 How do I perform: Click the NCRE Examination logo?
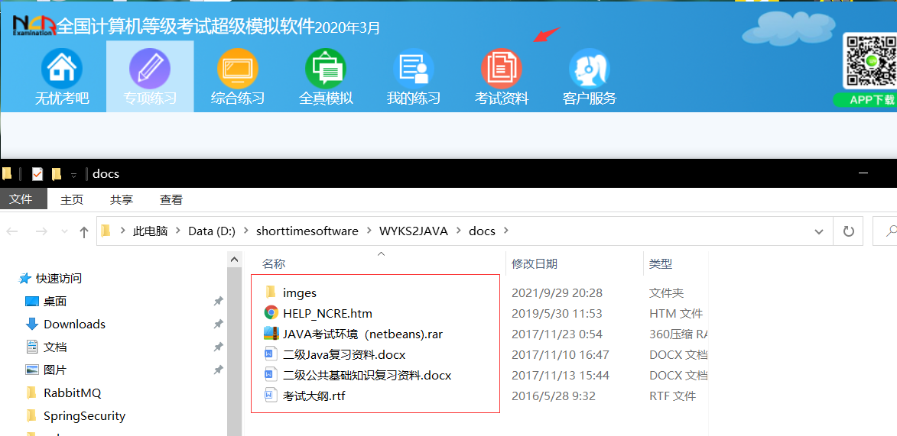[x=34, y=26]
